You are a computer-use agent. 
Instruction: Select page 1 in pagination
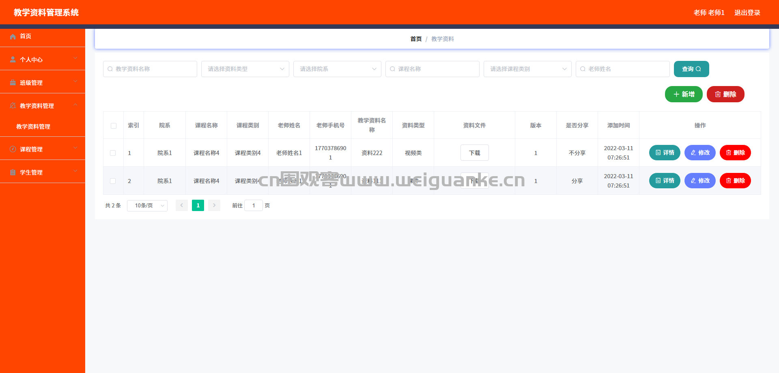click(198, 205)
